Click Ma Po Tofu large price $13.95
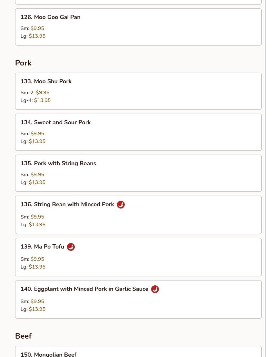The image size is (272, 357). 37,267
